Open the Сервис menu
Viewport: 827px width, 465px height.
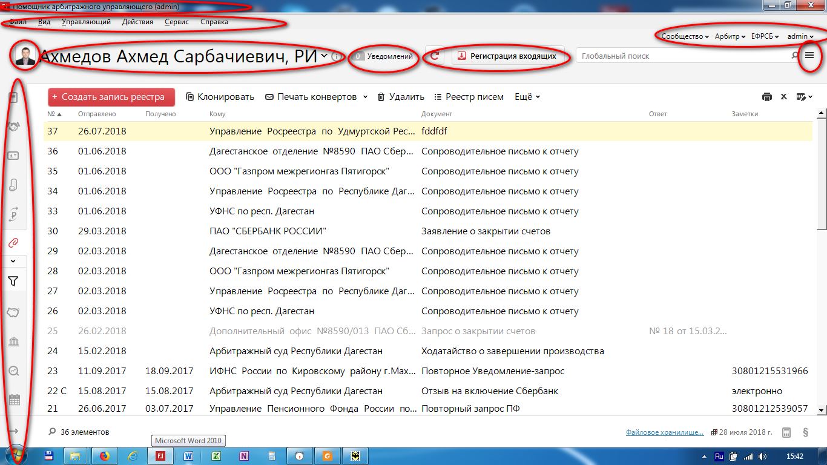[x=176, y=22]
